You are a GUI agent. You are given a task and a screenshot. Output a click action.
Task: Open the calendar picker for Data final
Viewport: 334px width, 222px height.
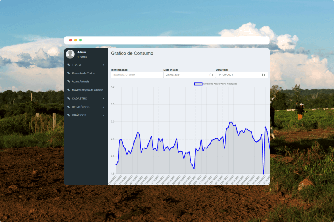point(264,75)
